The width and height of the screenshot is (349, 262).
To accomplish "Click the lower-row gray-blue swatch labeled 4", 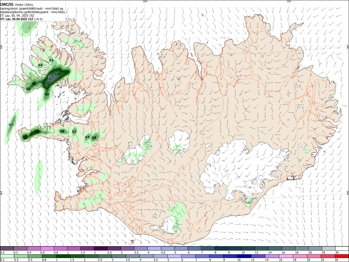I will coord(146,256).
